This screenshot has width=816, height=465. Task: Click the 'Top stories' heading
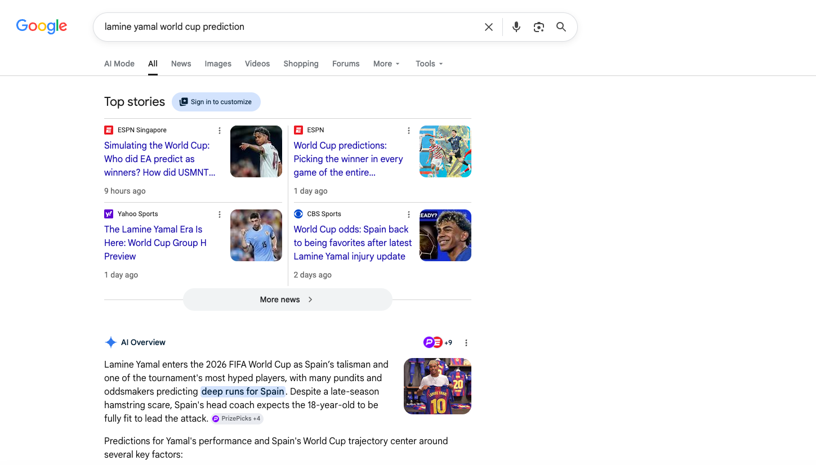(x=135, y=102)
